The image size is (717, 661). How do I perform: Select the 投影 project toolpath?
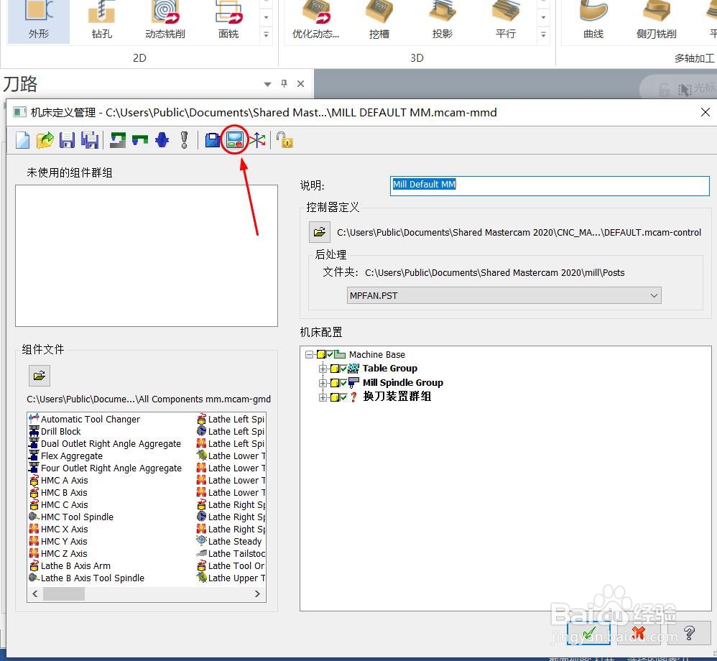pyautogui.click(x=442, y=22)
